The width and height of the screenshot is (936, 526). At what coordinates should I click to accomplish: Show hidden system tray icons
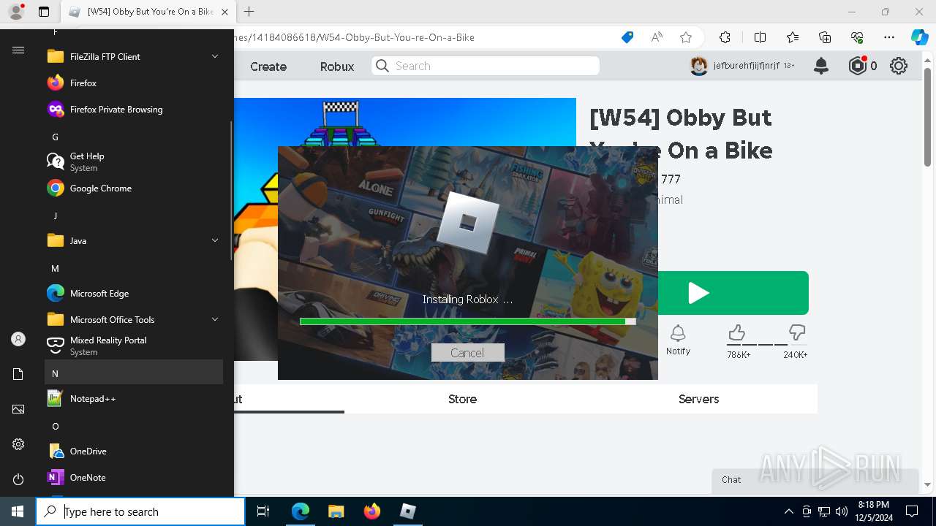pyautogui.click(x=788, y=511)
